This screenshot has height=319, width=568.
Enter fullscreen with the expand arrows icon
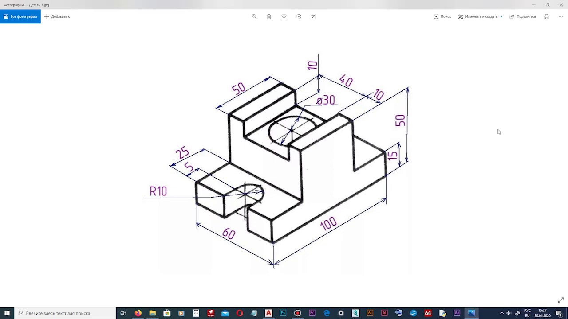tap(561, 300)
